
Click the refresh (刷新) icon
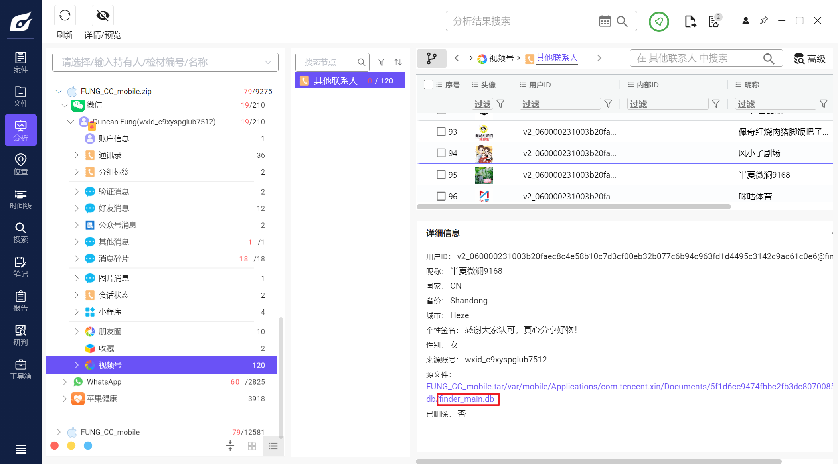pos(65,16)
